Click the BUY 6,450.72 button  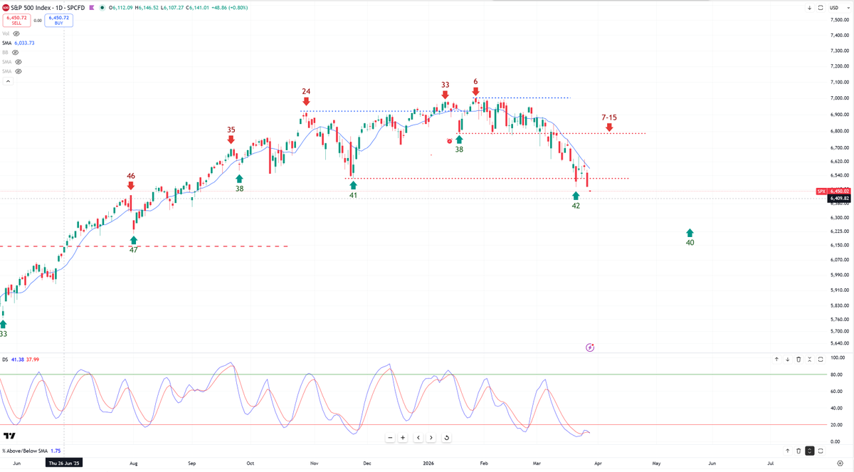coord(58,21)
